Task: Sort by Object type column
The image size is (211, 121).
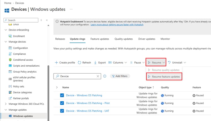Action: click(x=146, y=87)
